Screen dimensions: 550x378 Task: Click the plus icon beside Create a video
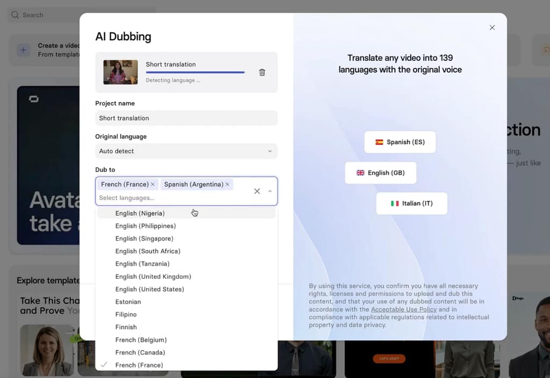click(x=23, y=50)
